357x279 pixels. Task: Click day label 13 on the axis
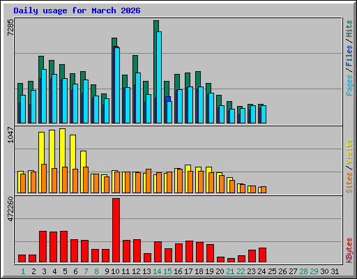coord(146,271)
